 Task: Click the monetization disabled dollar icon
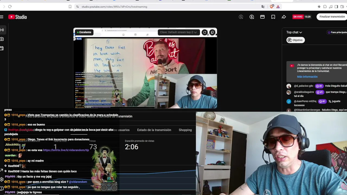[241, 17]
